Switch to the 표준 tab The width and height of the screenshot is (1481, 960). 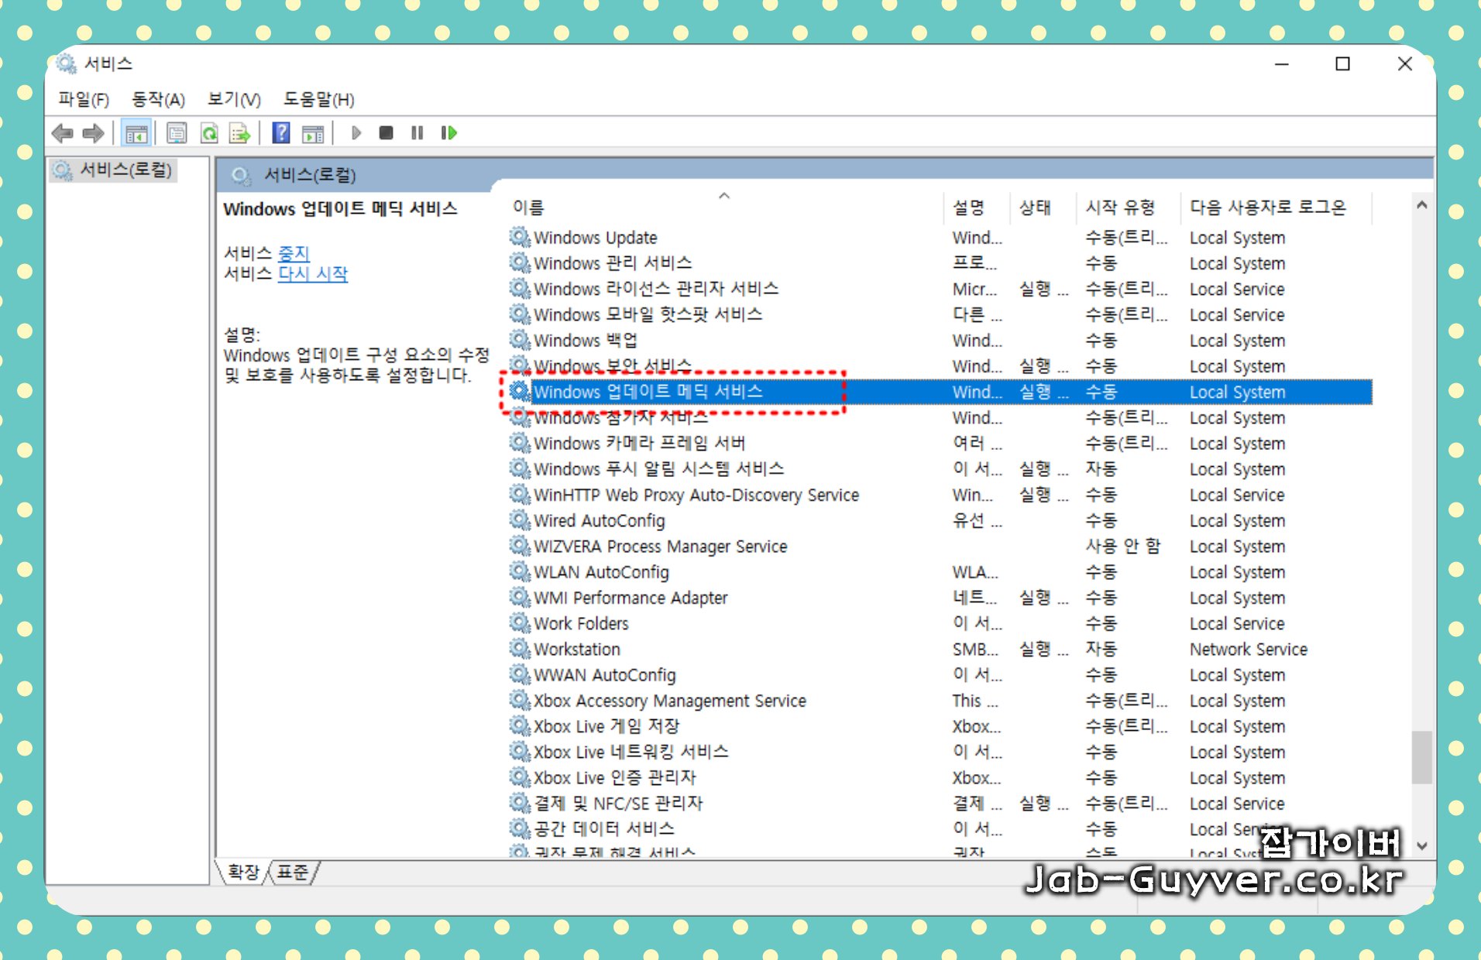tap(293, 873)
